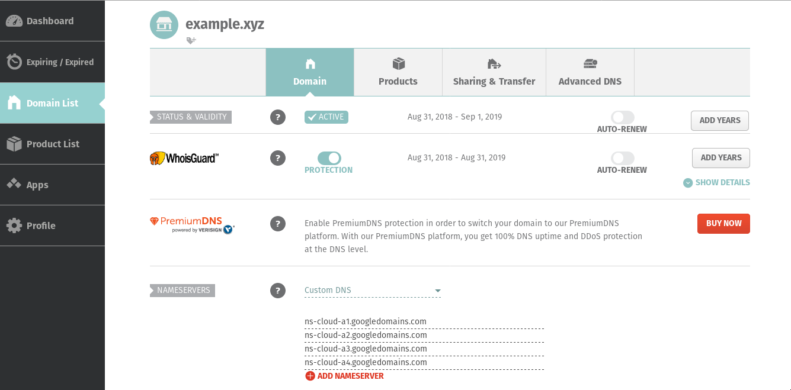Click the question mark beside PremiumDNS

(x=278, y=224)
